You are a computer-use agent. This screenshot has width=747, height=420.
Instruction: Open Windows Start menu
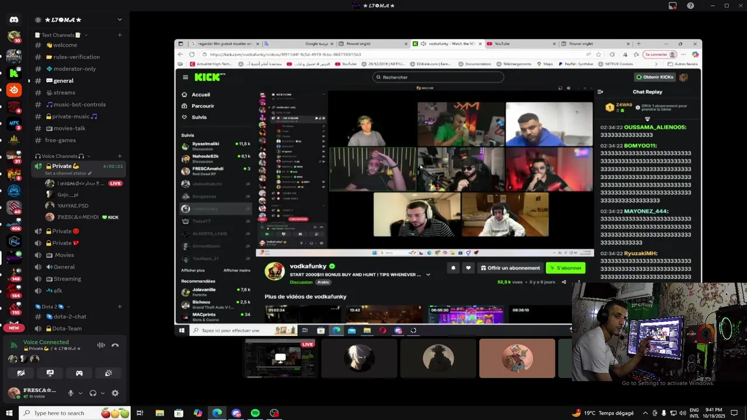tap(9, 413)
